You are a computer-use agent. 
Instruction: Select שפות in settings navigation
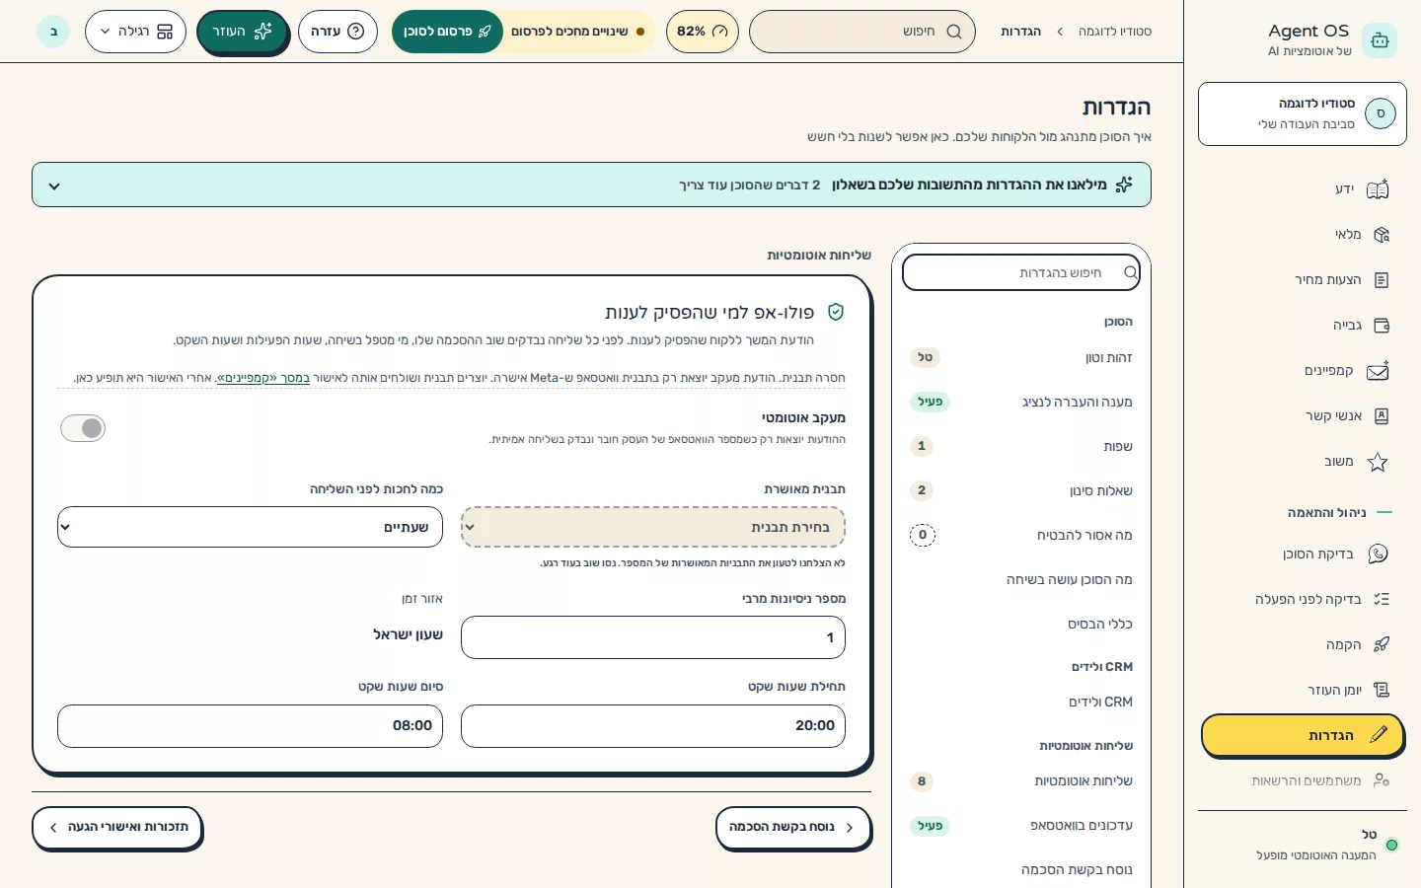click(x=1020, y=446)
